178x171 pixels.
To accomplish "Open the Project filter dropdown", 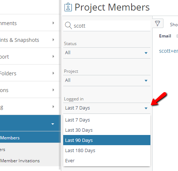I will pyautogui.click(x=107, y=80).
